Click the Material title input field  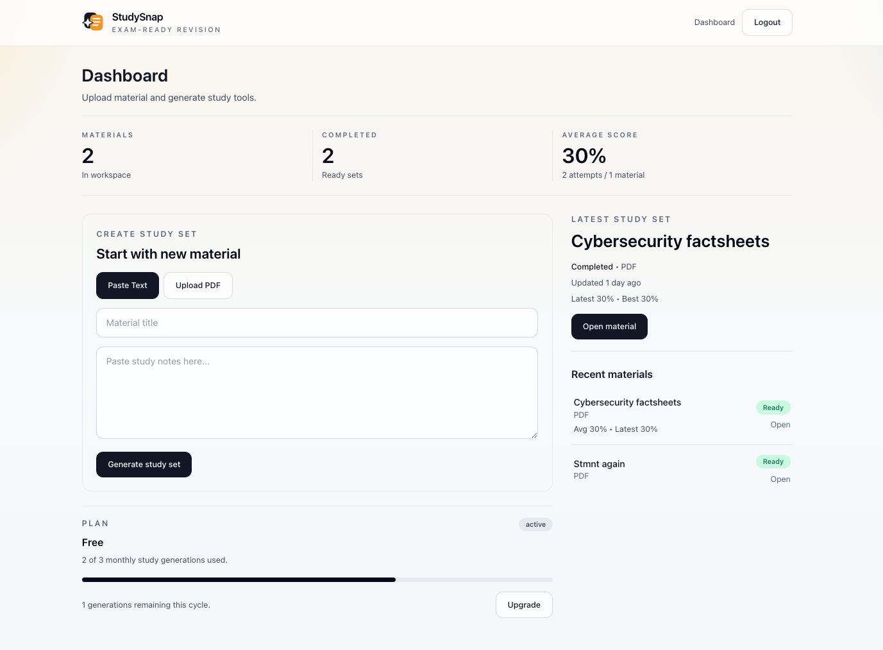click(317, 323)
